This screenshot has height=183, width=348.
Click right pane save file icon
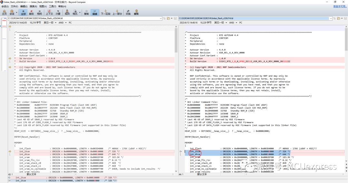[x=345, y=18]
